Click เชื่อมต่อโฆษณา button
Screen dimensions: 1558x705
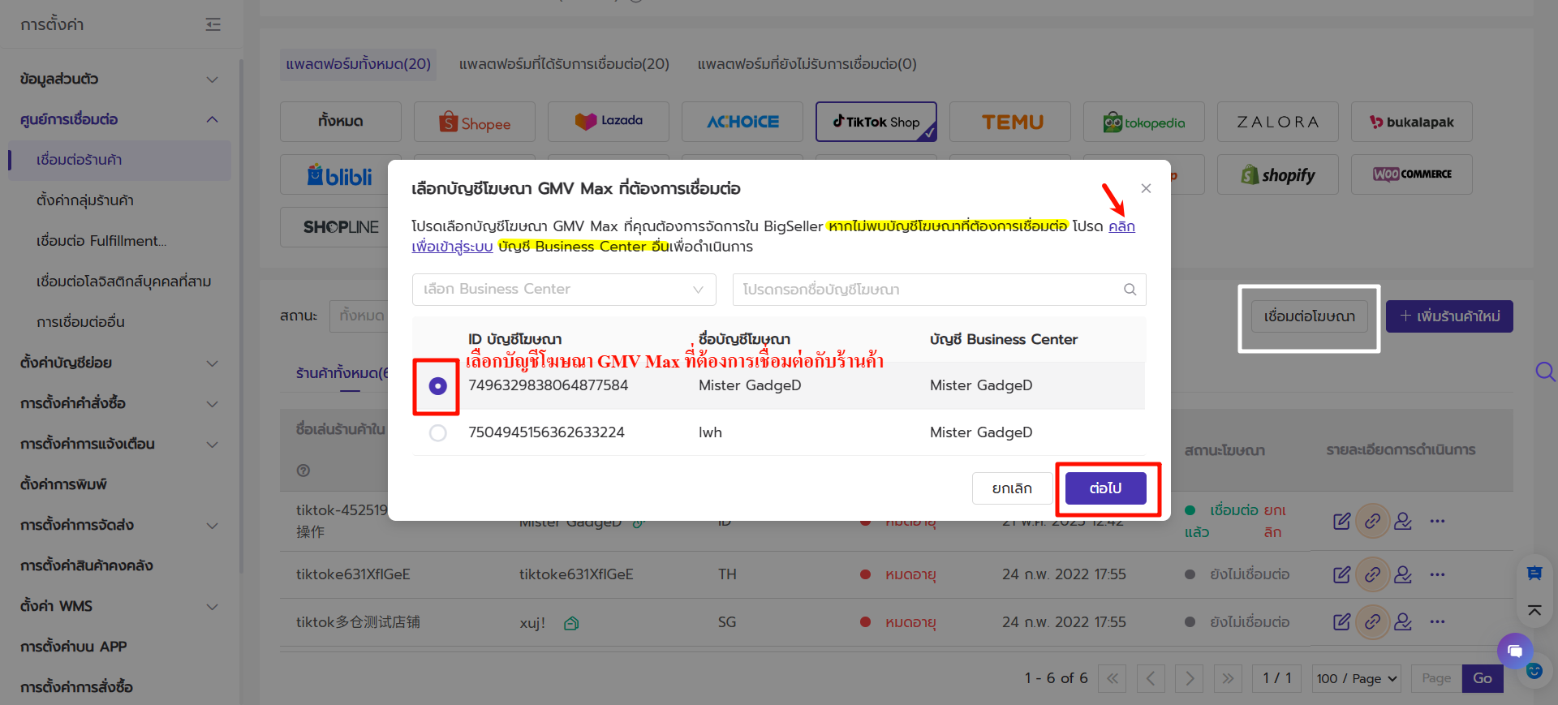tap(1309, 316)
